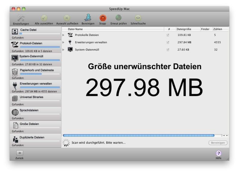Click the Universal Binaries progress bar
This screenshot has height=174, width=239.
coord(40,101)
